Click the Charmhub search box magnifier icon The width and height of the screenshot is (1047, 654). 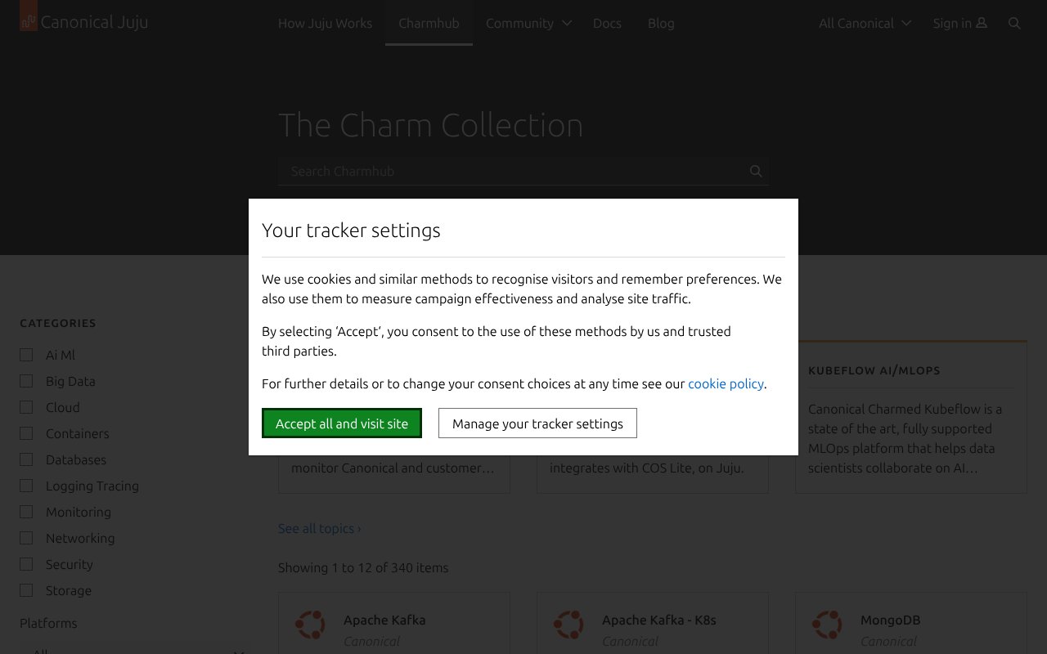coord(756,171)
